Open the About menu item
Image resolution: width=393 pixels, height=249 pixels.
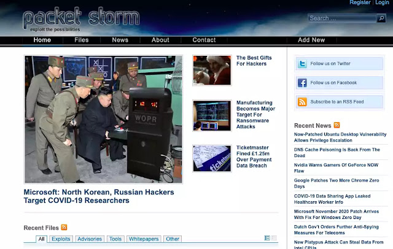click(x=160, y=40)
